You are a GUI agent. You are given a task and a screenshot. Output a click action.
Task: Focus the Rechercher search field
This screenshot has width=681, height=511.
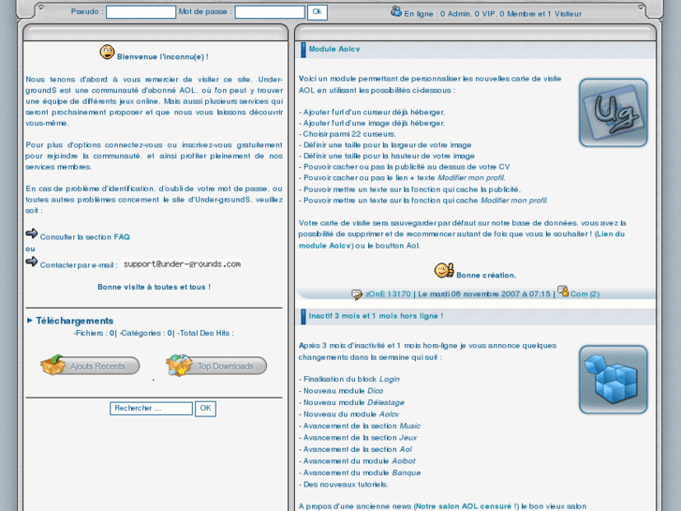(x=151, y=409)
